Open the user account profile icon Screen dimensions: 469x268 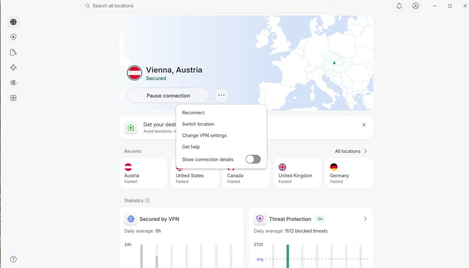[x=415, y=5]
